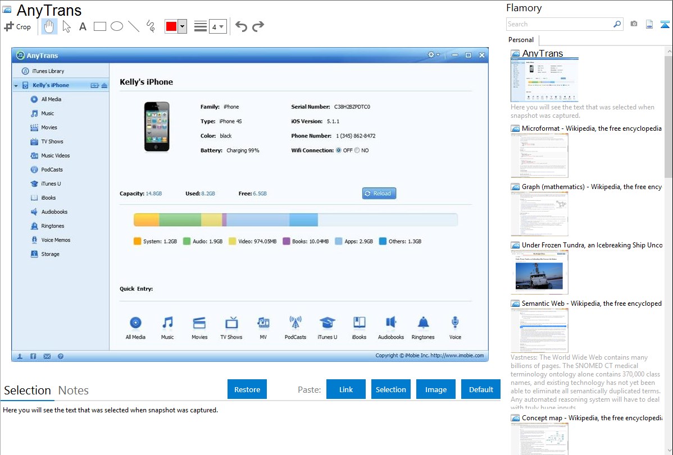Screen dimensions: 673x455
Task: Open Movies in the sidebar
Action: tap(44, 127)
